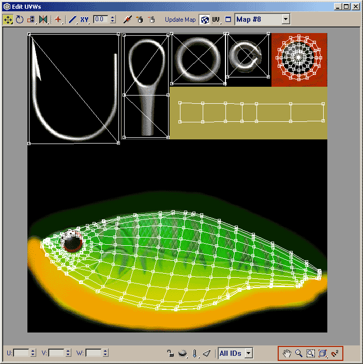Select the Mirror Horizontal tool
This screenshot has width=363, height=364.
(x=43, y=20)
